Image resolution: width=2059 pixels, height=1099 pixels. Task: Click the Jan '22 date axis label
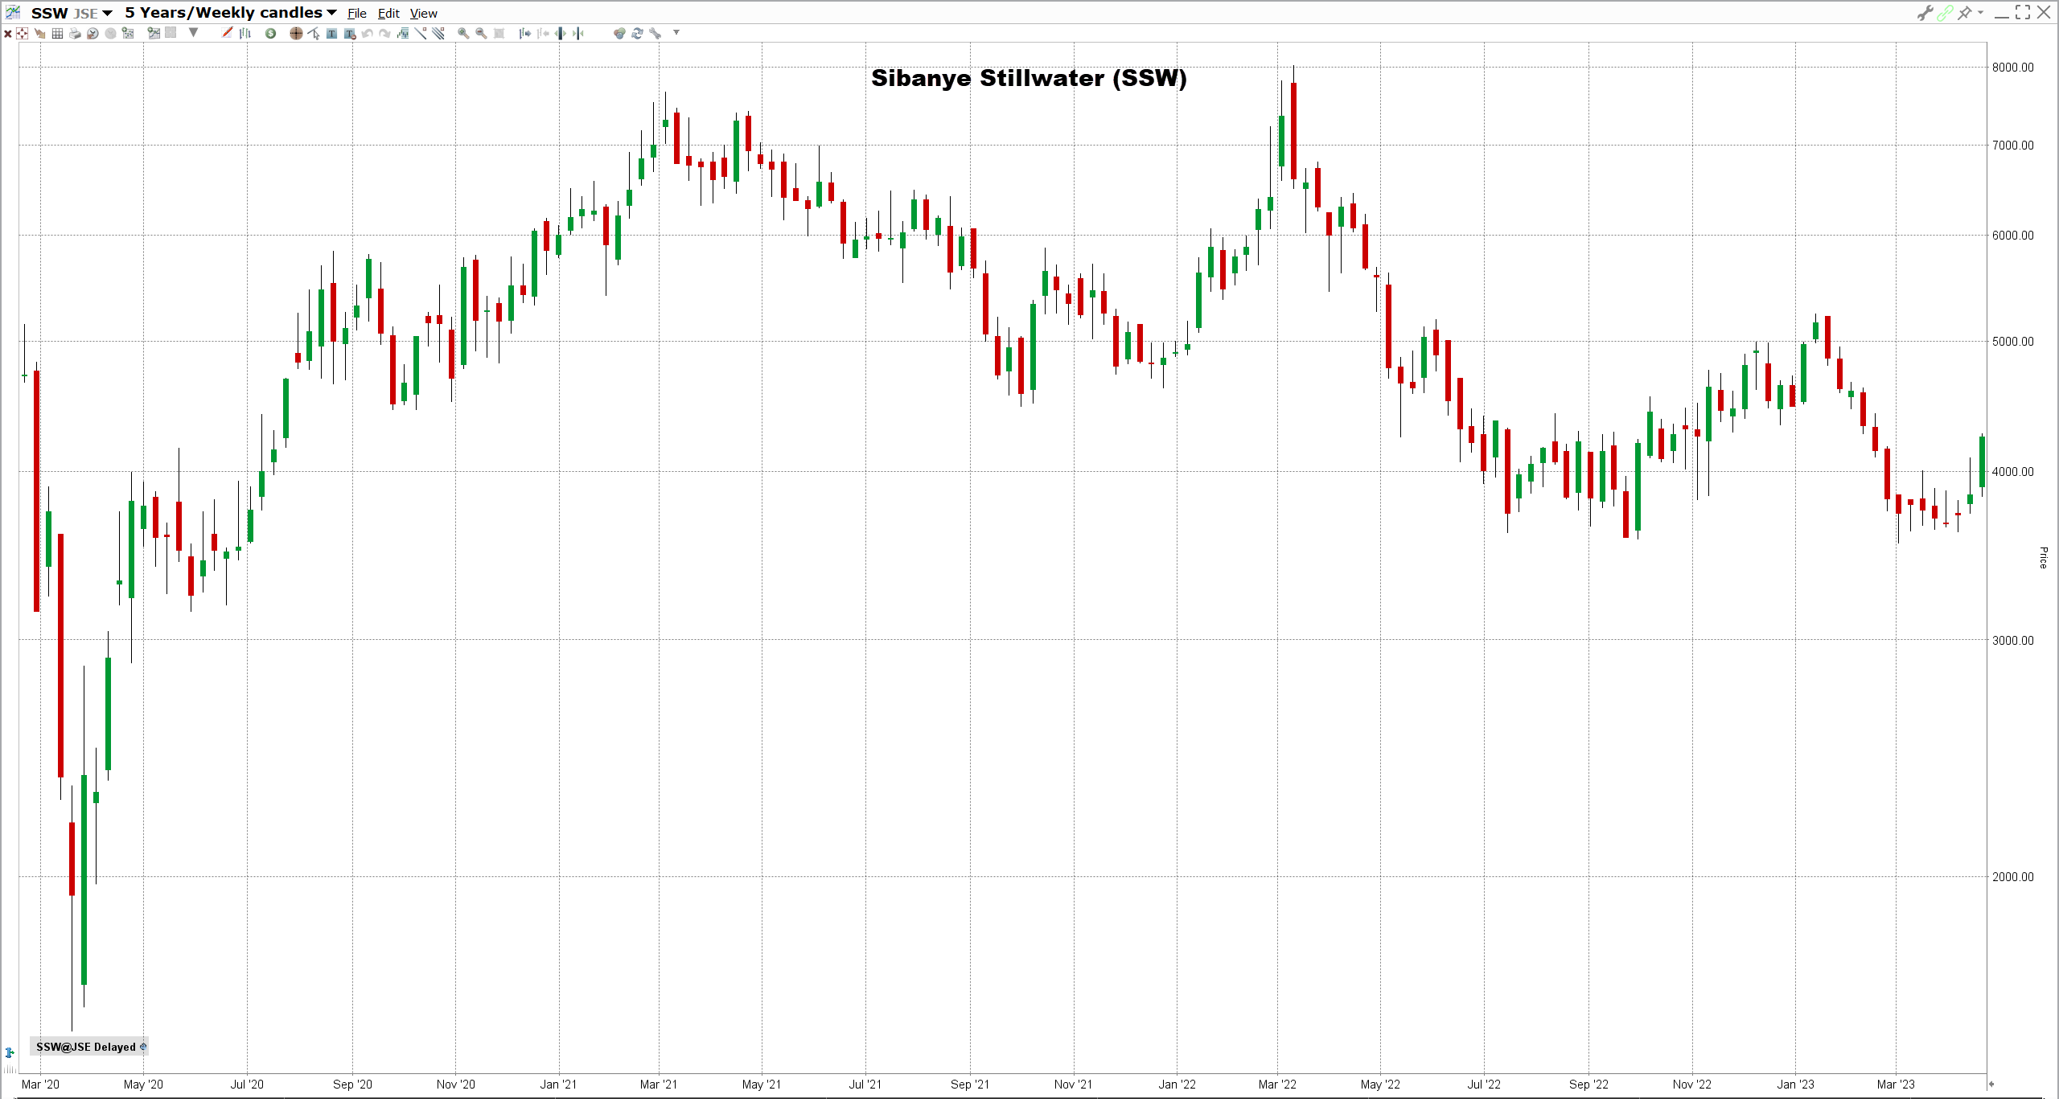(1177, 1085)
